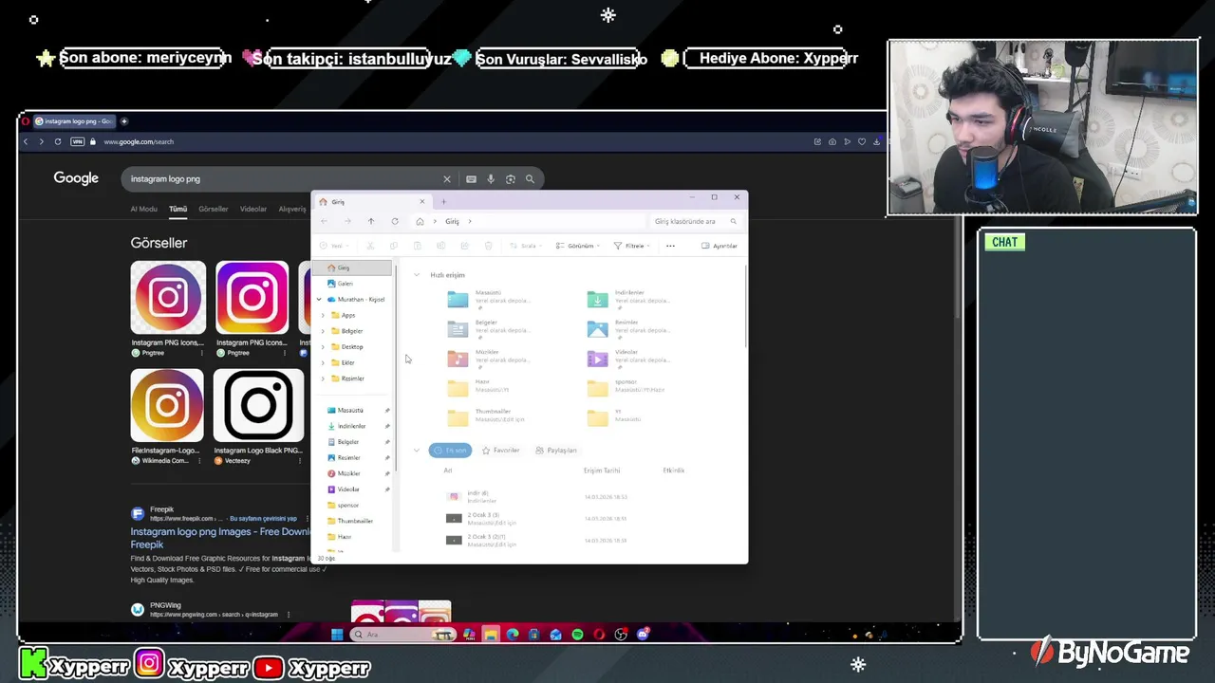Reload the Opera browser page
The width and height of the screenshot is (1215, 683).
[58, 141]
